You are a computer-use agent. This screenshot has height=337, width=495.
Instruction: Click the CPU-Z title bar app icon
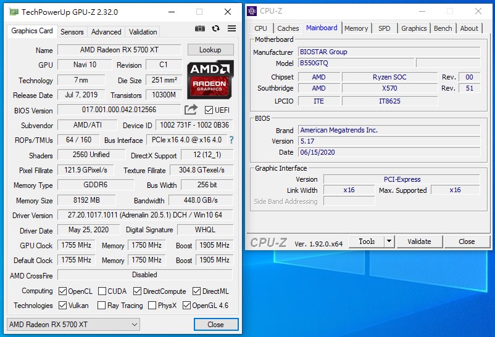pos(252,11)
